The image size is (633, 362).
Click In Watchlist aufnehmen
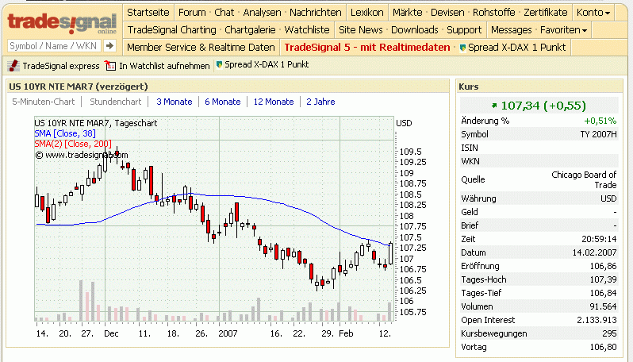pos(165,66)
